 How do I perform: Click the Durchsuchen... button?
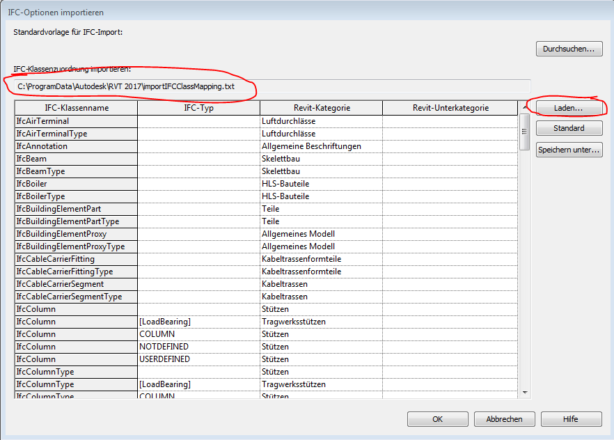(x=569, y=49)
